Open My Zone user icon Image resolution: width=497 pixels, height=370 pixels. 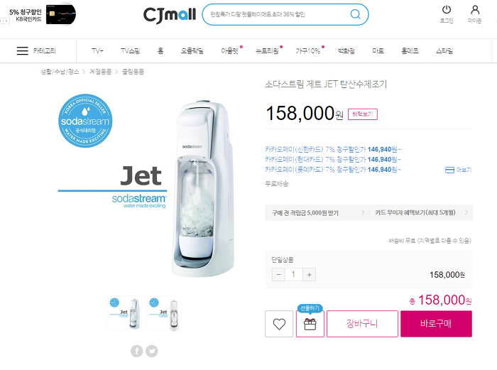coord(475,10)
